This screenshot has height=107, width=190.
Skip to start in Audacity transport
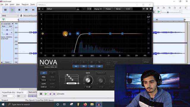point(26,10)
